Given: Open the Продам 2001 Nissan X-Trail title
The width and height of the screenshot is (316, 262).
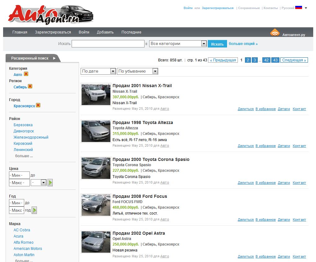Looking at the screenshot, I should pyautogui.click(x=142, y=86).
